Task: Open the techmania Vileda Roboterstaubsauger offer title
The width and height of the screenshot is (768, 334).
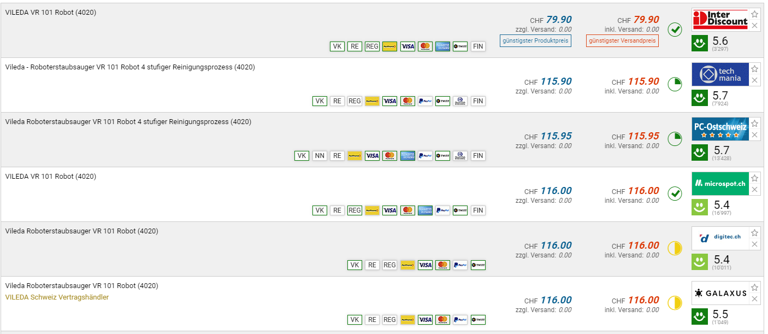Action: pyautogui.click(x=130, y=67)
